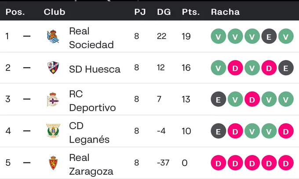The image size is (299, 179).
Task: Open the Real Zaragoza team name
Action: 91,165
